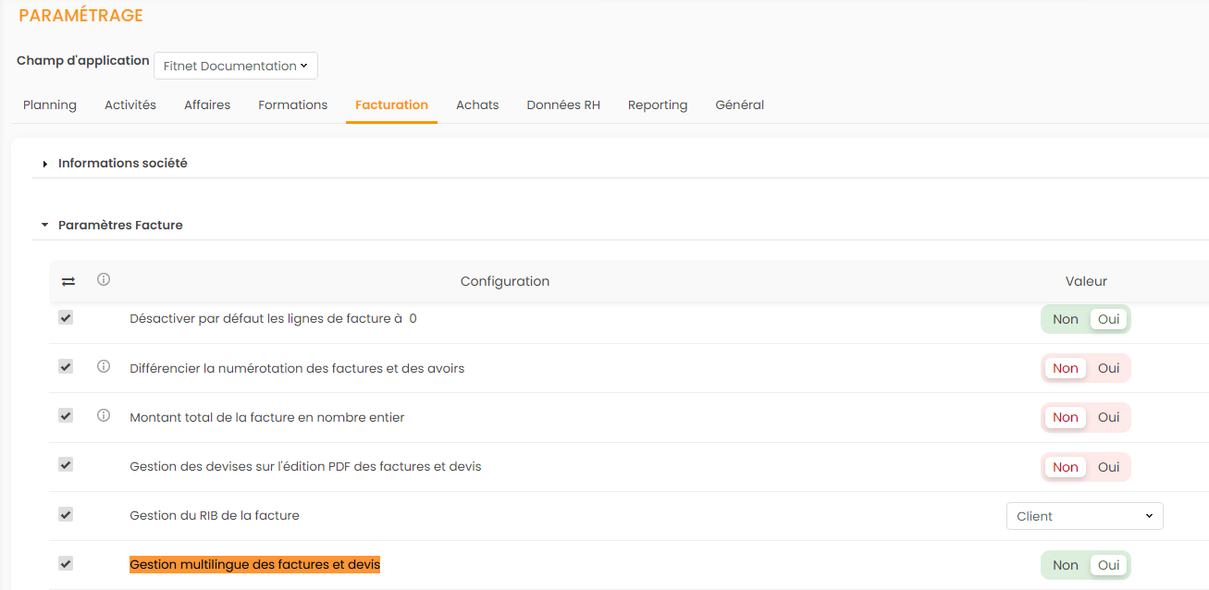Uncheck the Gestion multilingue row checkbox

66,563
